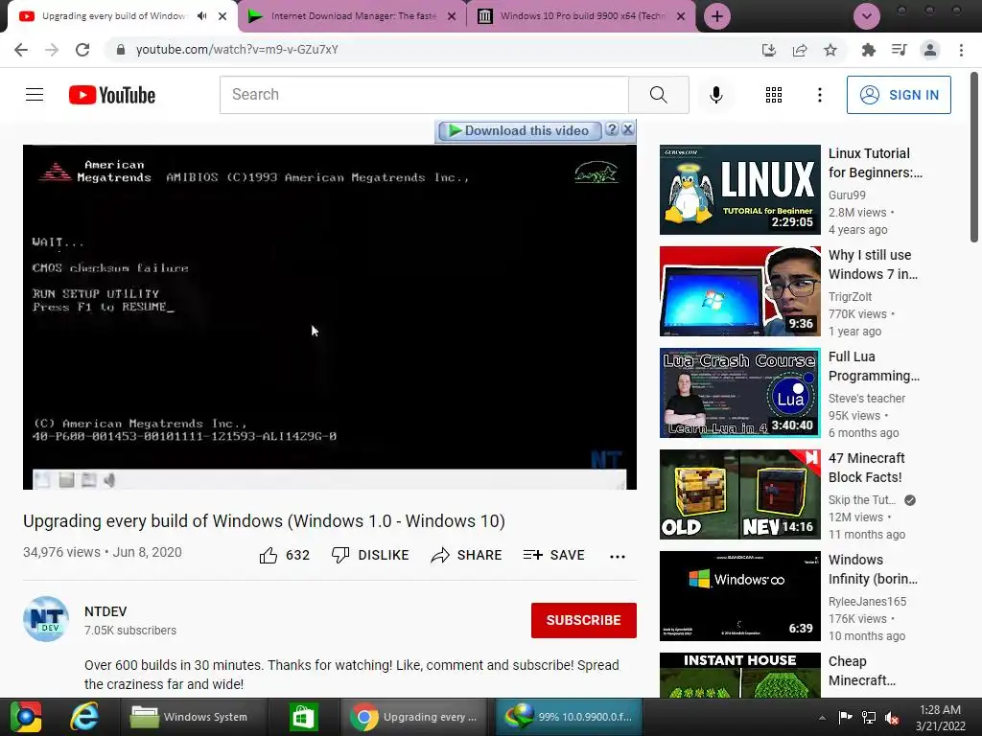Open Action Center flag icon in tray
The width and height of the screenshot is (982, 736).
click(846, 718)
